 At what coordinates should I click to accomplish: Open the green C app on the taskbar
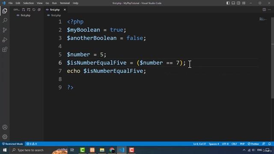click(82, 150)
